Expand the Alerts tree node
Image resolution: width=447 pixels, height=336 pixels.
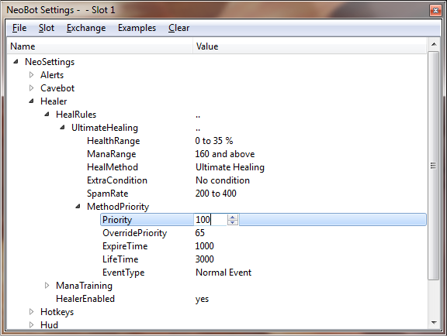tap(31, 75)
